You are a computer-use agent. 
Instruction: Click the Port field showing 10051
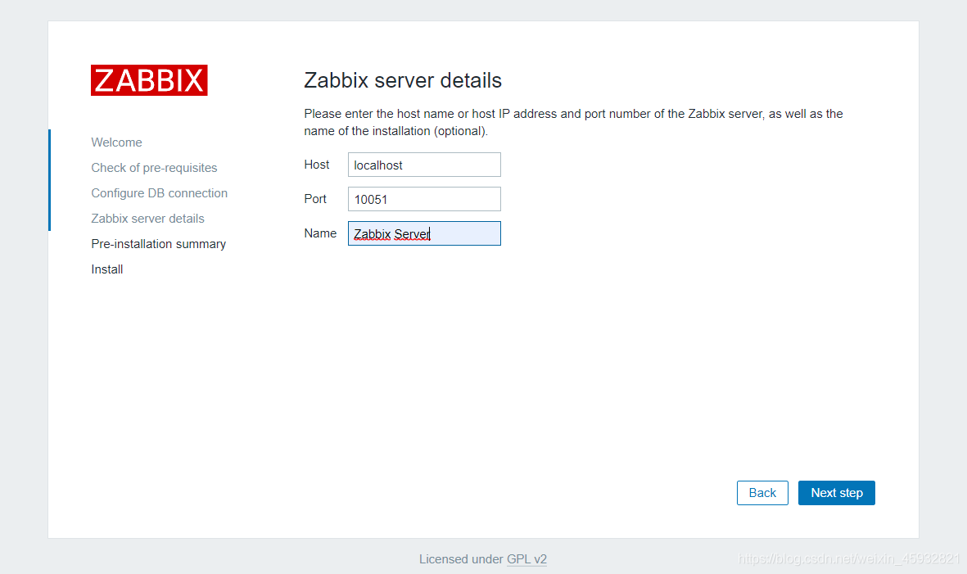[x=424, y=199]
